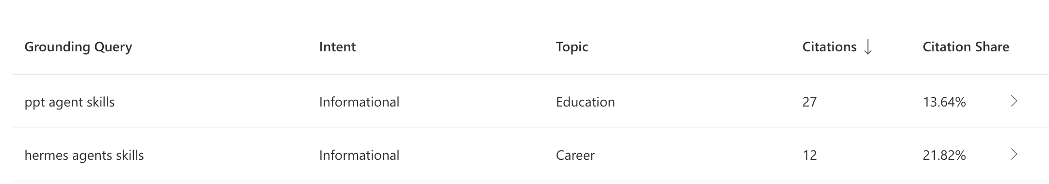Click Informational intent in hermes agents row
The image size is (1049, 184).
[x=359, y=155]
